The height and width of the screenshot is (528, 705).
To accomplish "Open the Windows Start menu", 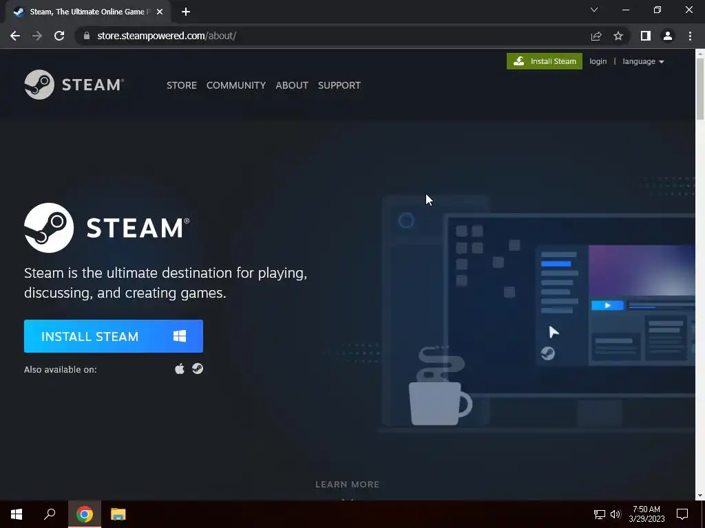I will click(x=17, y=514).
